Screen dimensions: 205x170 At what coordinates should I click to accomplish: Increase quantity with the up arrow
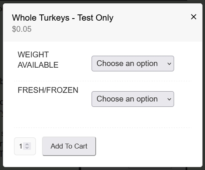coord(27,144)
